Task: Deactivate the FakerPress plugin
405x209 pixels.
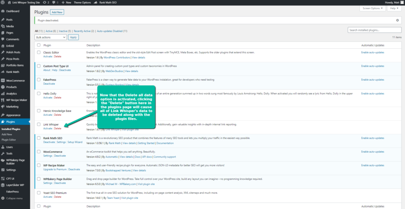Action: tap(49, 84)
